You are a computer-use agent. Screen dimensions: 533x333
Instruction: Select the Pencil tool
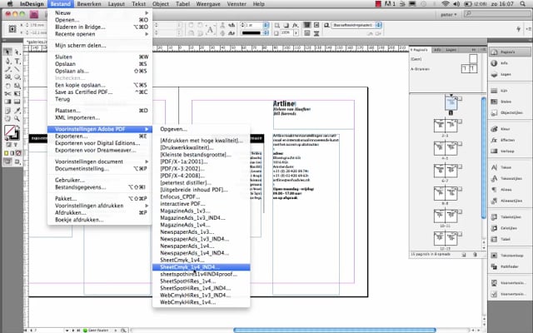[x=7, y=69]
